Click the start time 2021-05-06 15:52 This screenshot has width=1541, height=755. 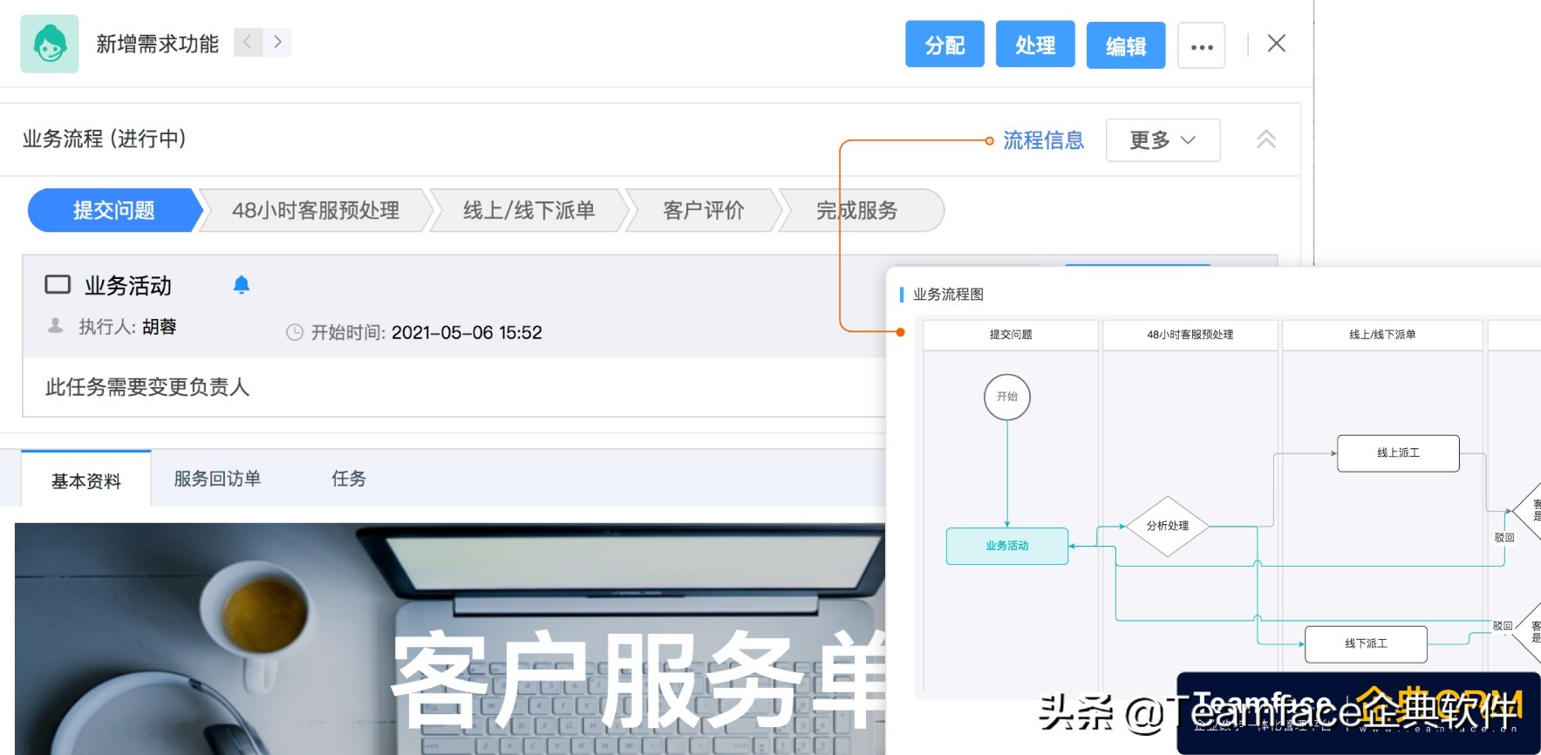click(x=467, y=332)
